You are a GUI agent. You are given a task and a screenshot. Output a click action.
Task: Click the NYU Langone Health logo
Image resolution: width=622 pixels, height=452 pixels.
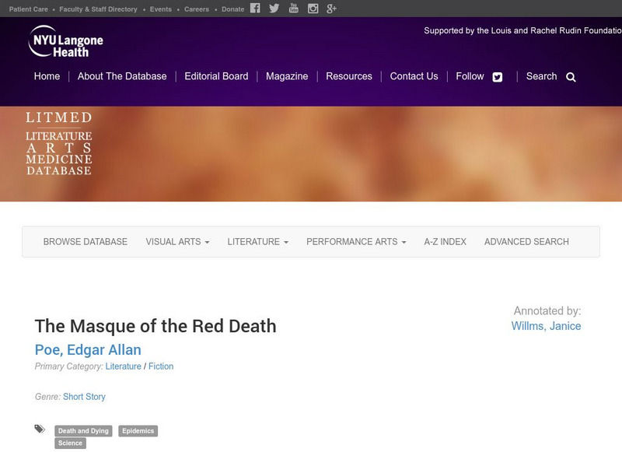point(65,41)
